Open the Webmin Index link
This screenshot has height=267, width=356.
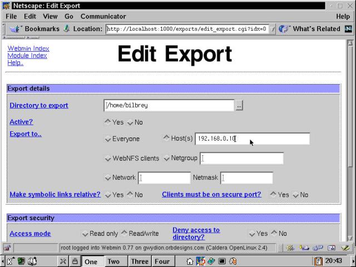click(x=28, y=48)
